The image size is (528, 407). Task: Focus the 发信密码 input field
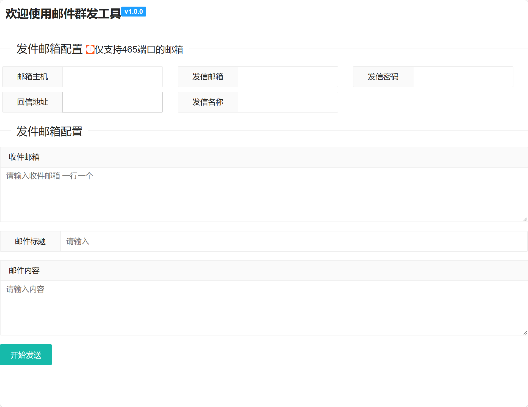(463, 77)
